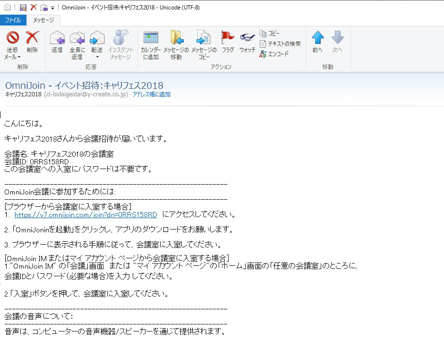The width and height of the screenshot is (444, 340).
Task: Select the Message (メッセージ) ribbon tab
Action: click(43, 20)
